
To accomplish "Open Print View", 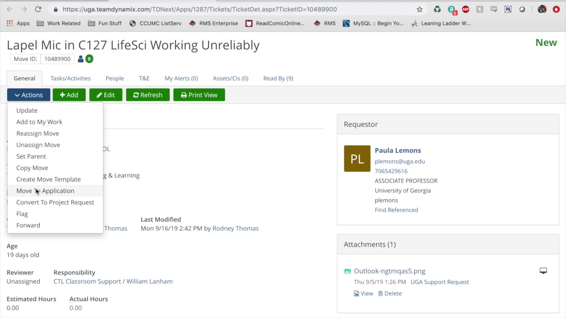I will coord(199,95).
